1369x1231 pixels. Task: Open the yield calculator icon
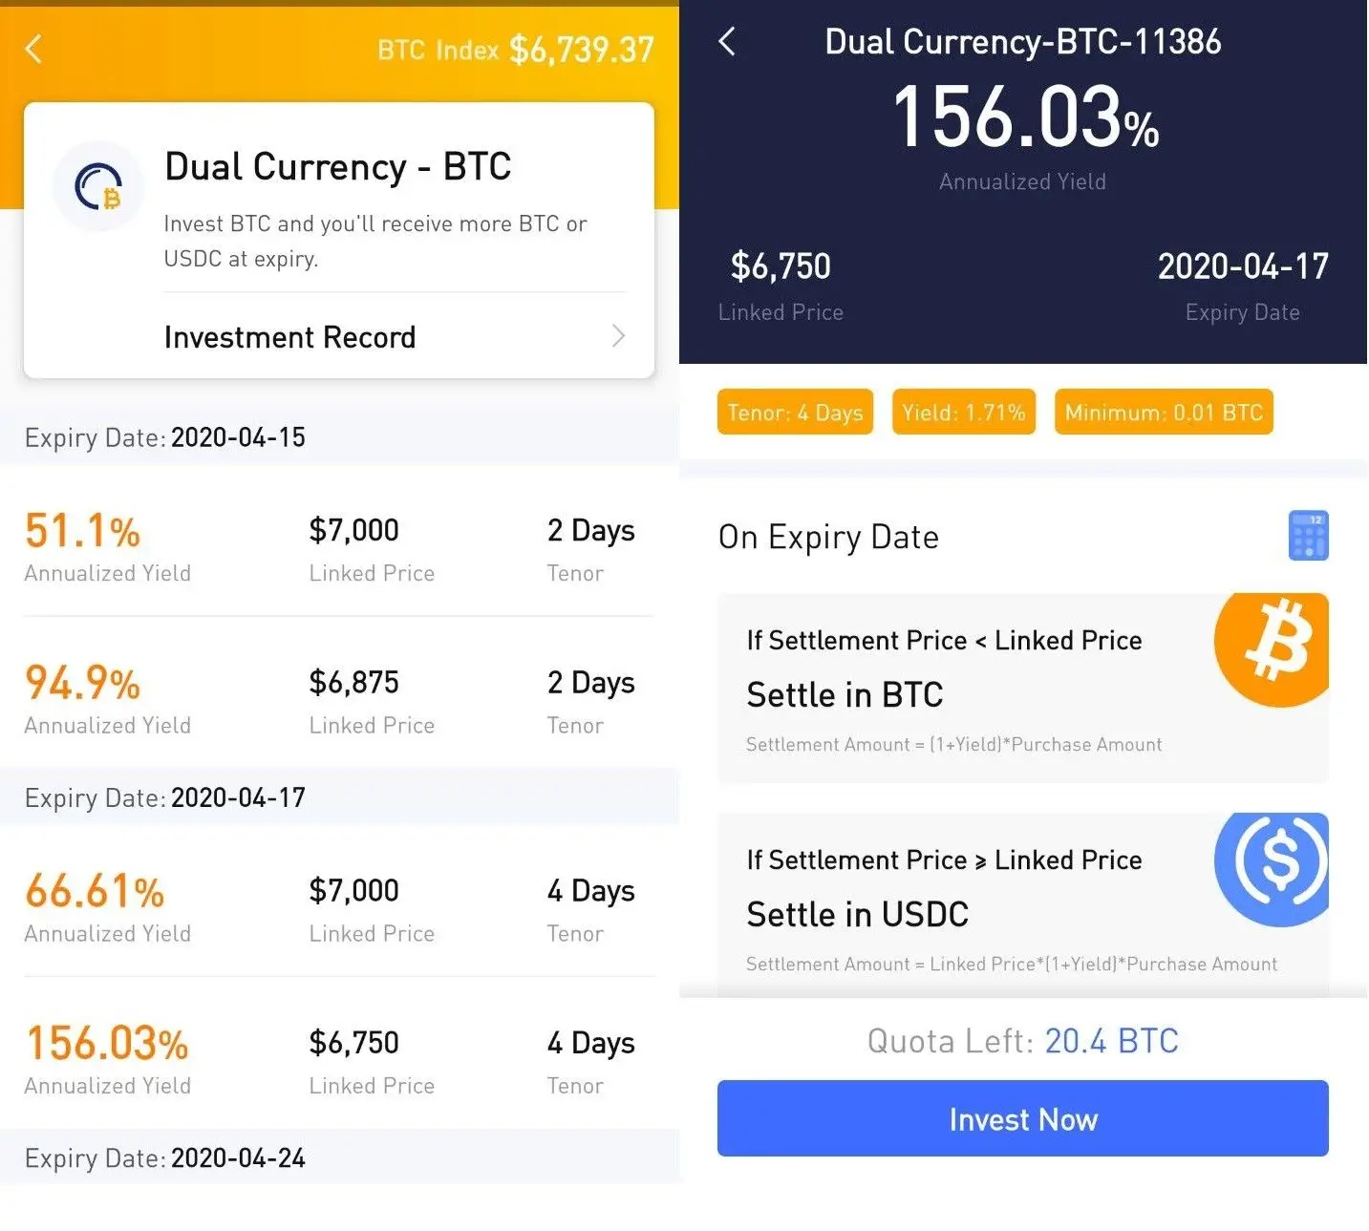point(1308,536)
